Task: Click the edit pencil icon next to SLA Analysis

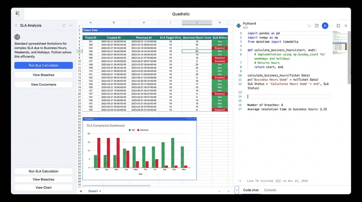Action: 64,25
